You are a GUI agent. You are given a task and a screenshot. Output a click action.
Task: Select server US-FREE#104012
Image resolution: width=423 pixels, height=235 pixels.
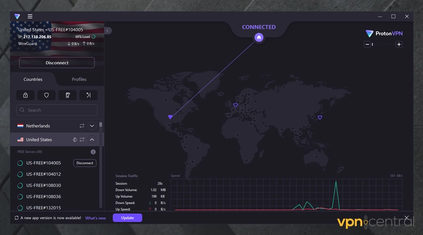tap(43, 174)
